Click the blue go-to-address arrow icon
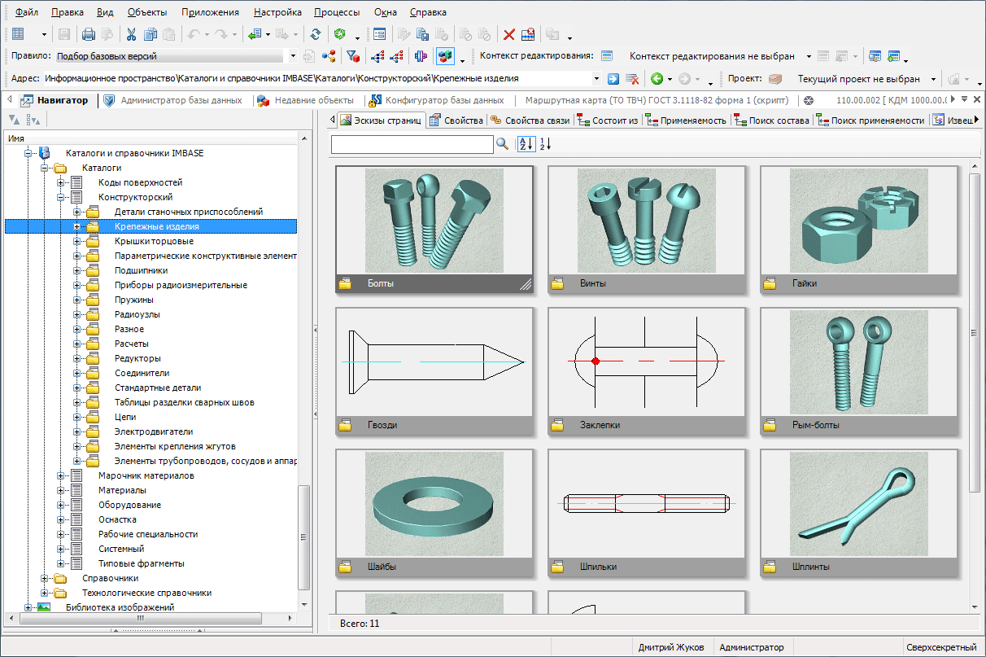This screenshot has height=657, width=986. tap(613, 79)
